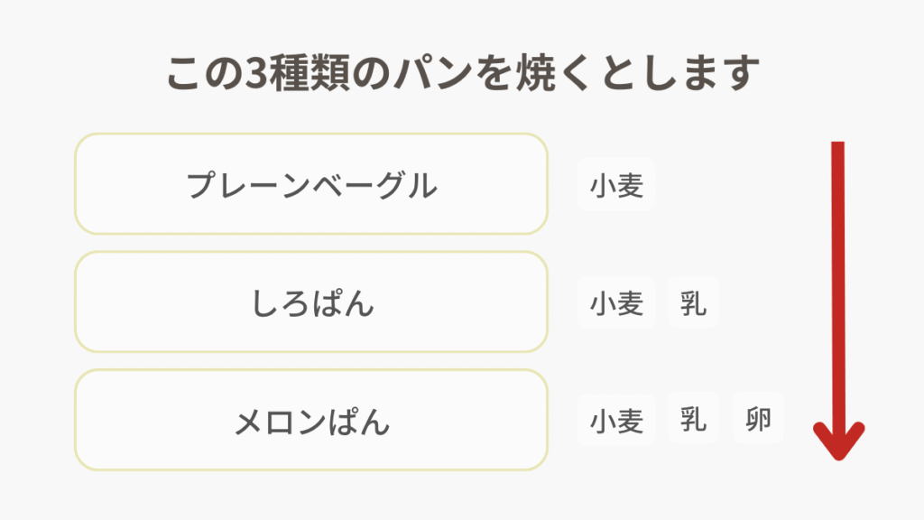The height and width of the screenshot is (520, 924).
Task: Select 小麦 allergen tag beside しろぱん
Action: [x=616, y=302]
